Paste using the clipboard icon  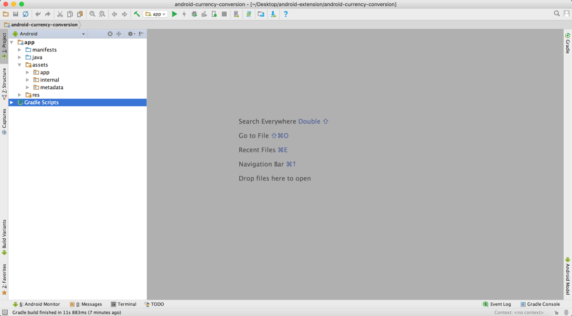[x=80, y=14]
